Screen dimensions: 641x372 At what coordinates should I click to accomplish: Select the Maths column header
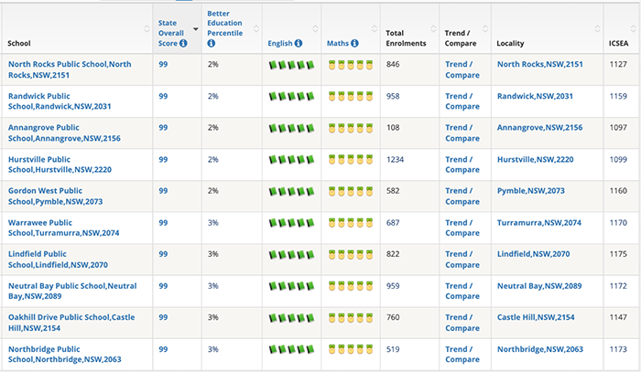click(338, 43)
